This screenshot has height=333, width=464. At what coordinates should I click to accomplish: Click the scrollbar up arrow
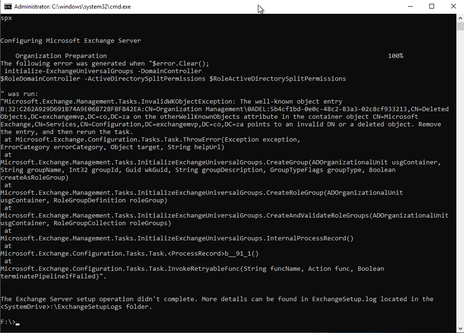tap(460, 18)
